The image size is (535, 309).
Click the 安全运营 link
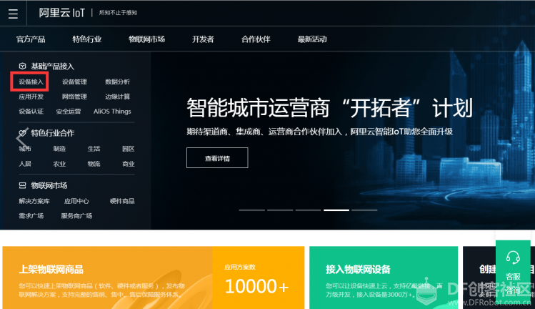pyautogui.click(x=69, y=112)
